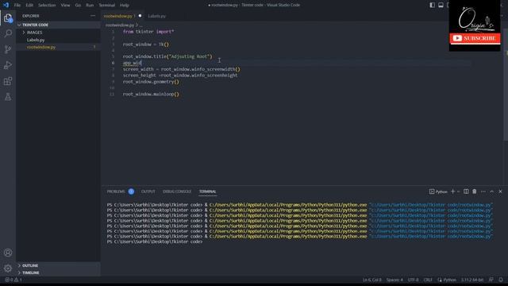Switch to the Output panel tab

148,191
